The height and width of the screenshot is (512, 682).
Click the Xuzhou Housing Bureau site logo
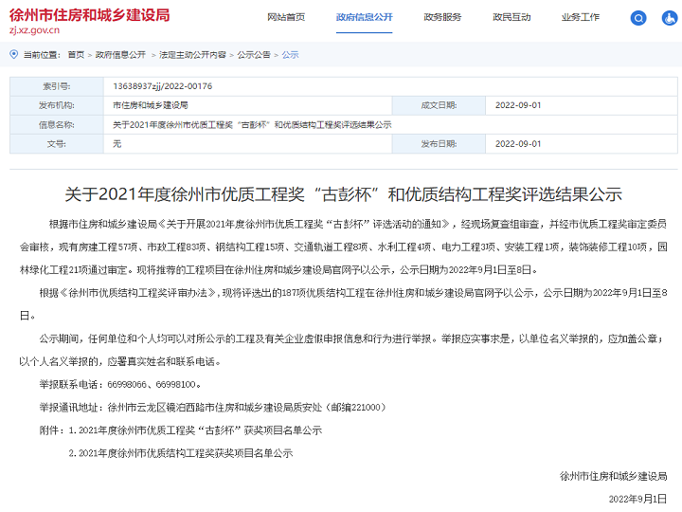pyautogui.click(x=89, y=21)
